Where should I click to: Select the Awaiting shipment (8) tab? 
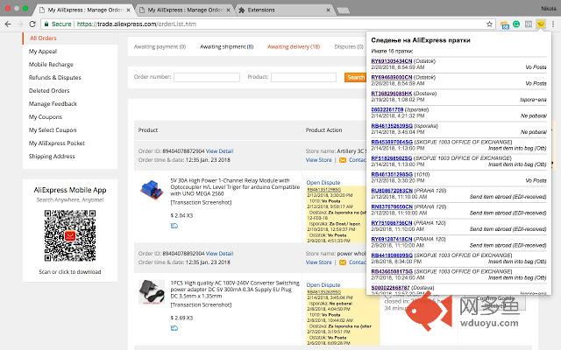coord(226,46)
